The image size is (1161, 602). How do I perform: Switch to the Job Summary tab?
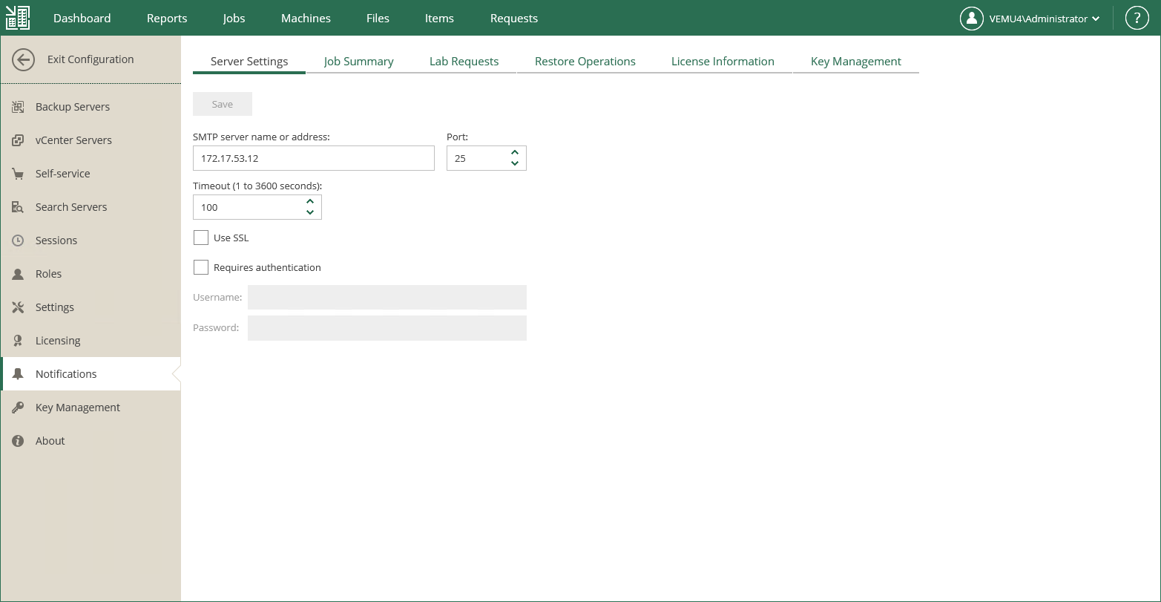(358, 62)
